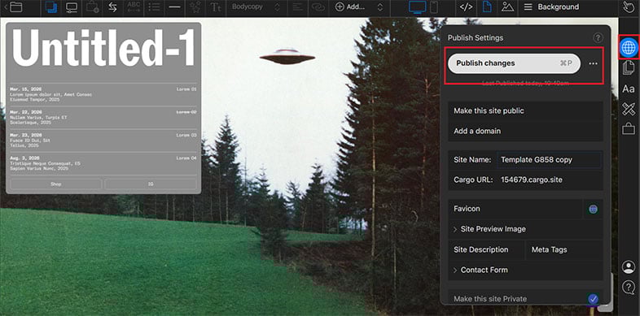The width and height of the screenshot is (640, 316).
Task: Toggle Make this site Private checkbox
Action: tap(593, 299)
